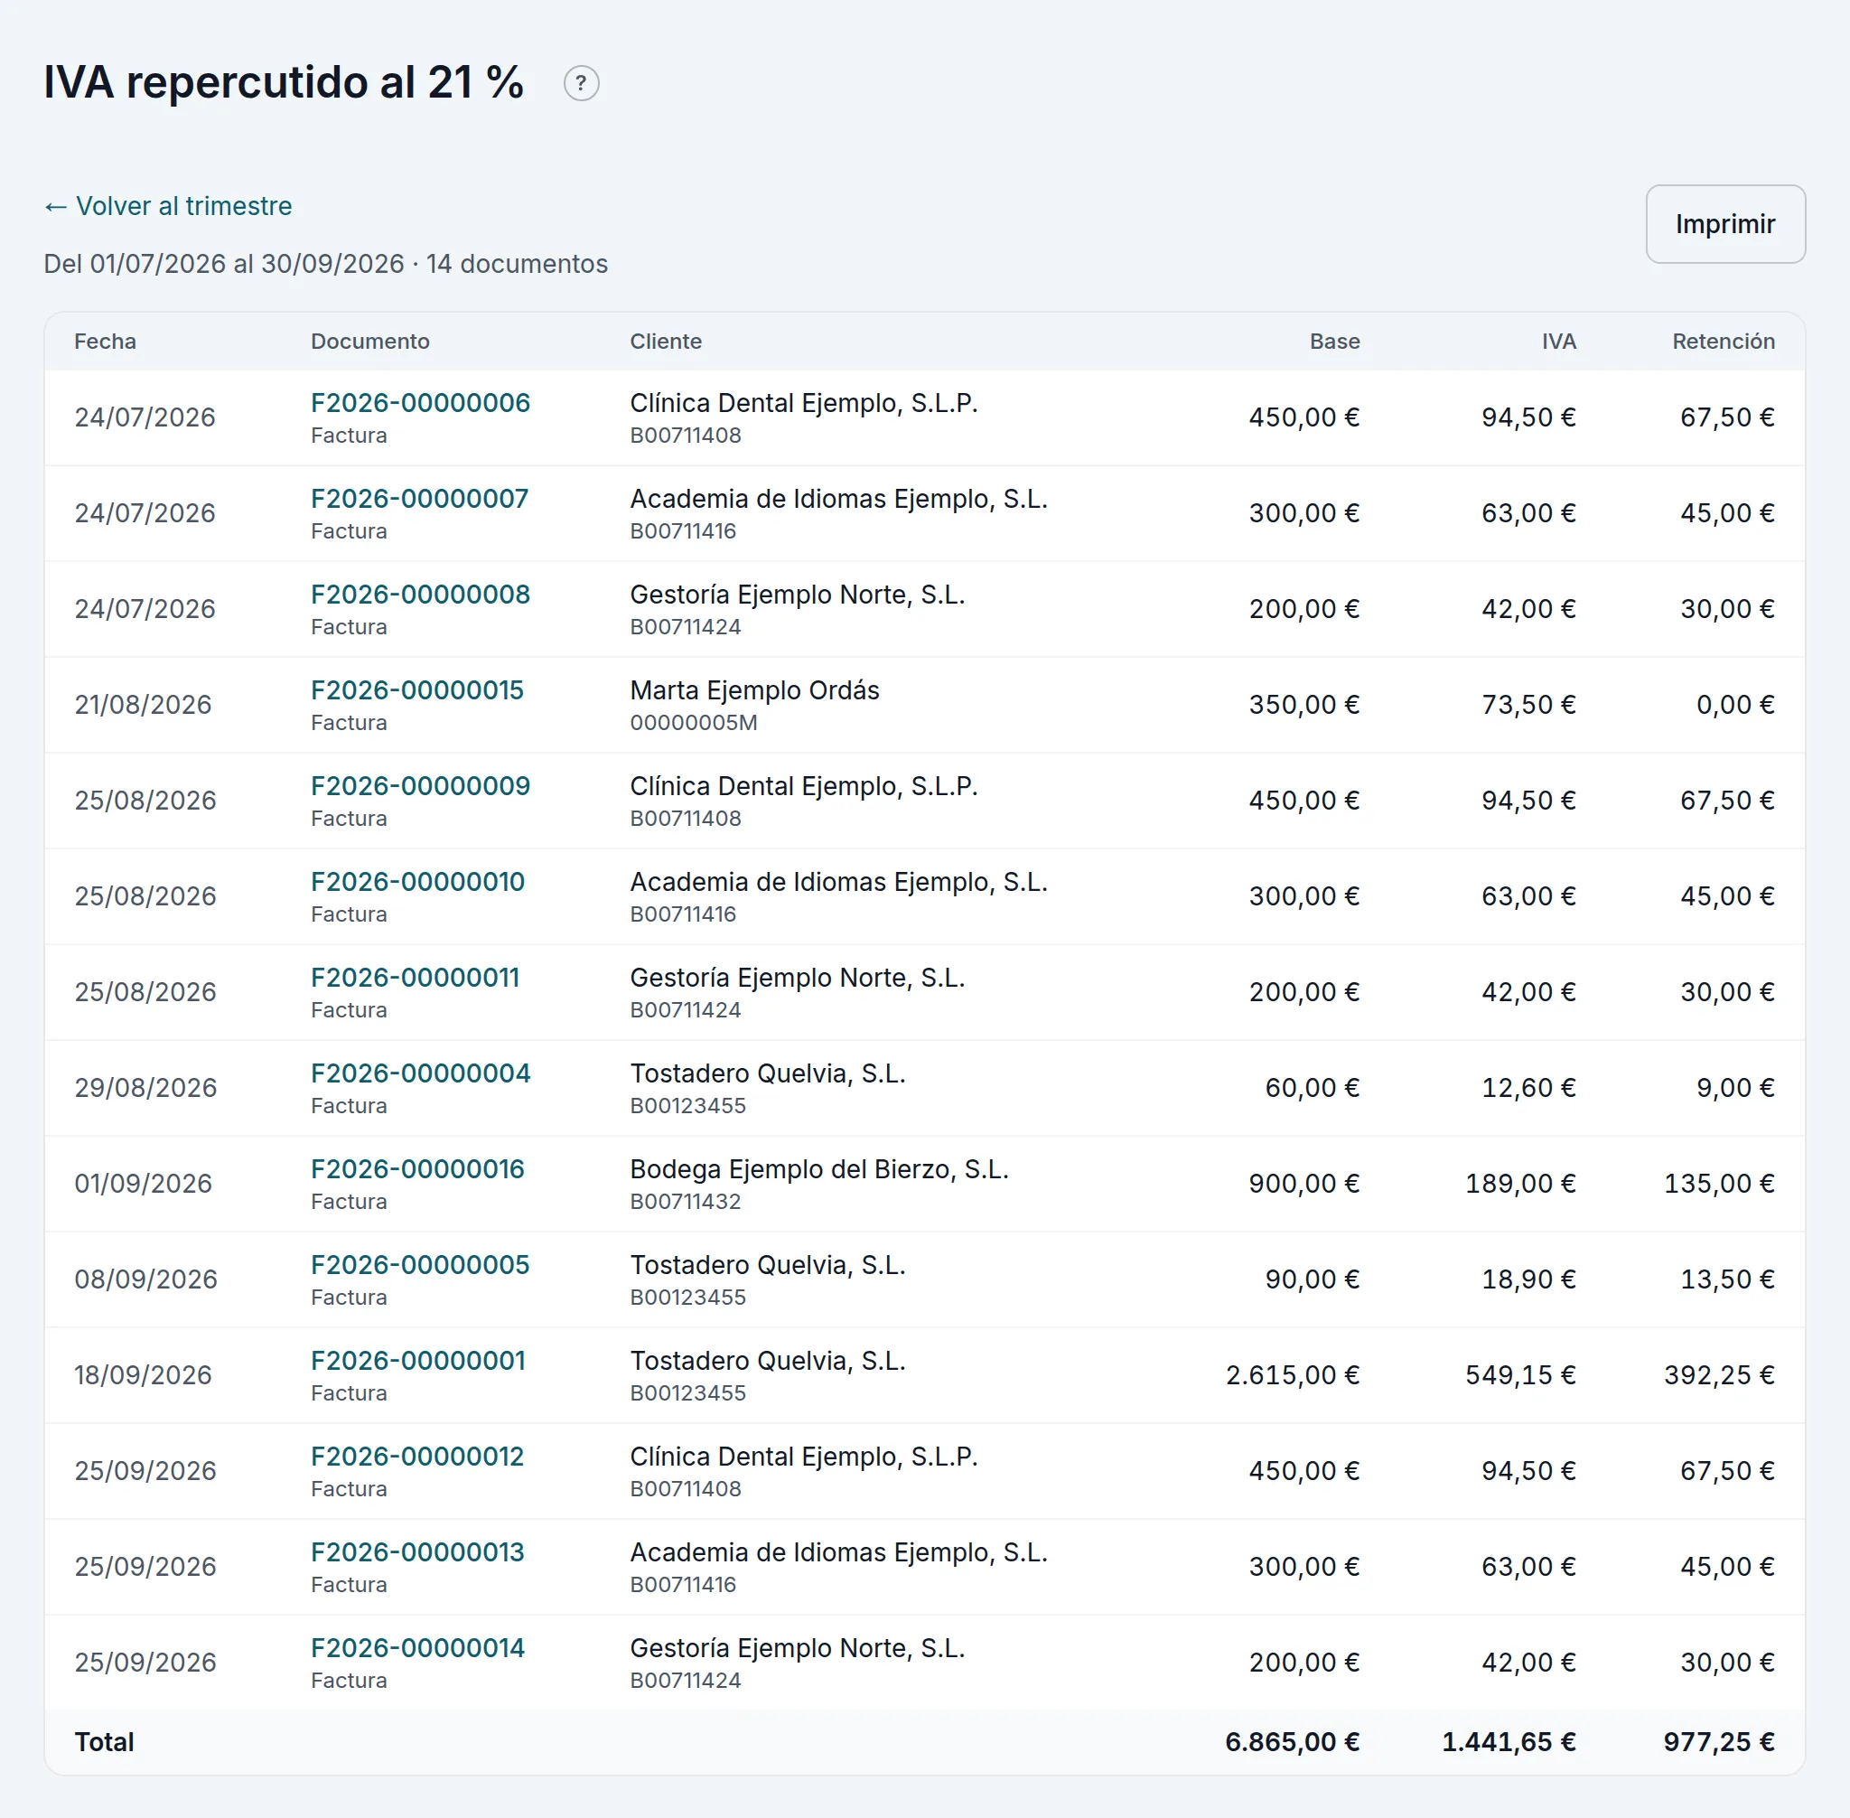Image resolution: width=1850 pixels, height=1818 pixels.
Task: Open invoice F2026-00000009
Action: pyautogui.click(x=420, y=786)
